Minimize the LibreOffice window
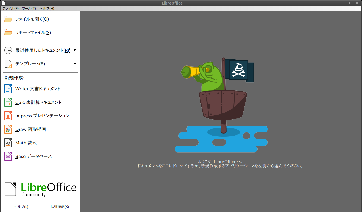This screenshot has height=212, width=362. tap(342, 3)
